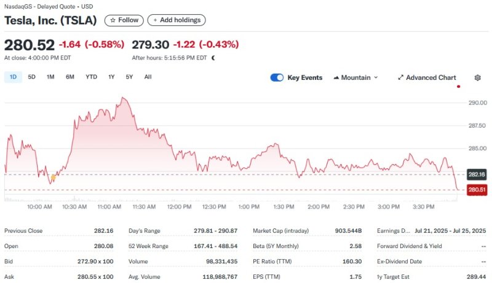The width and height of the screenshot is (492, 283).
Task: Click the Open value 280.08
Action: 103,246
